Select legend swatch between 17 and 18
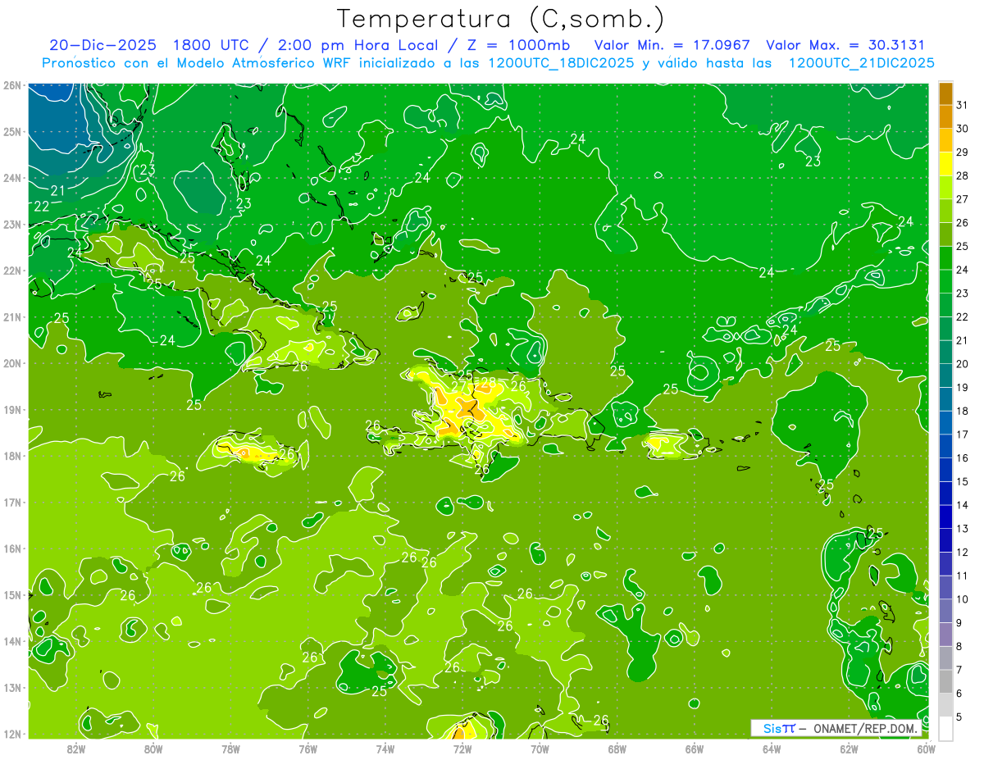This screenshot has width=984, height=760. tap(945, 422)
